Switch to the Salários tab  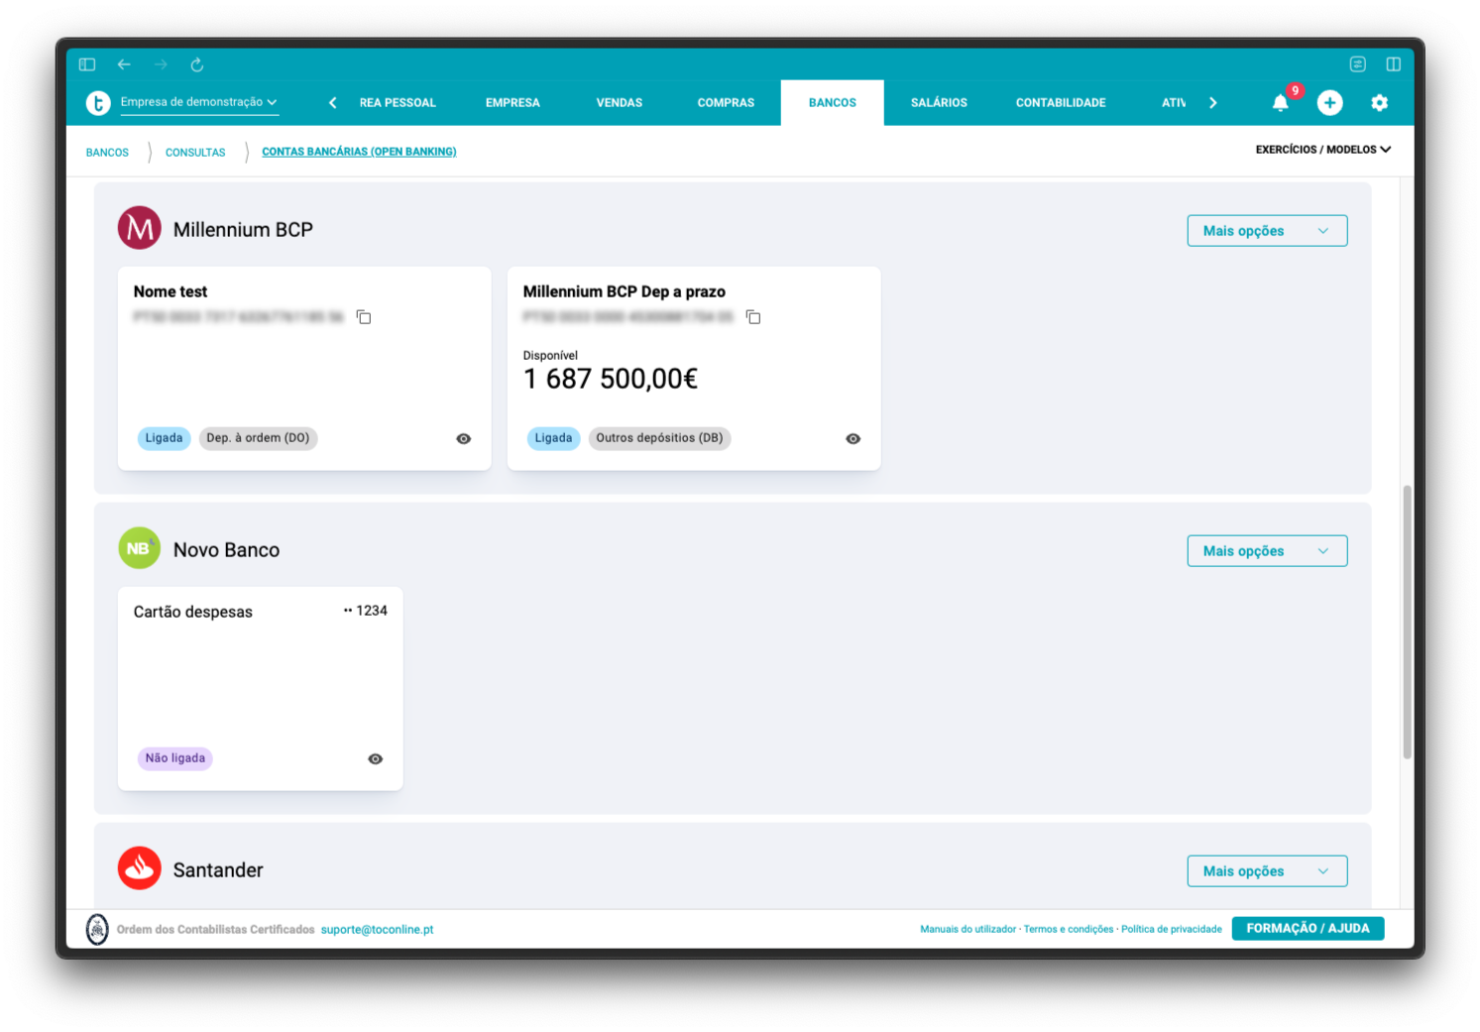(939, 103)
